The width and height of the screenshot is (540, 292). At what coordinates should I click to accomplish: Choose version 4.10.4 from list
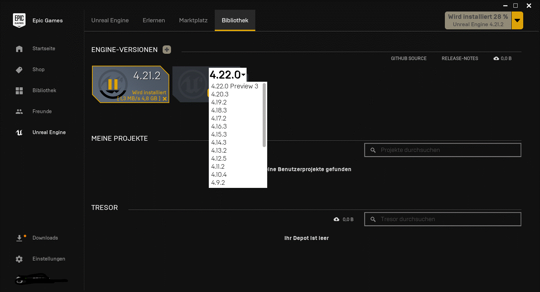click(x=219, y=175)
